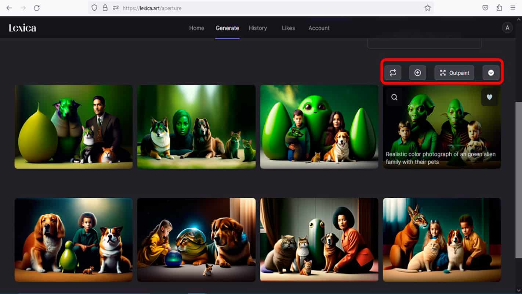Open thumbnail of green blob alien with eggs
Screen dimensions: 522x294
[319, 127]
